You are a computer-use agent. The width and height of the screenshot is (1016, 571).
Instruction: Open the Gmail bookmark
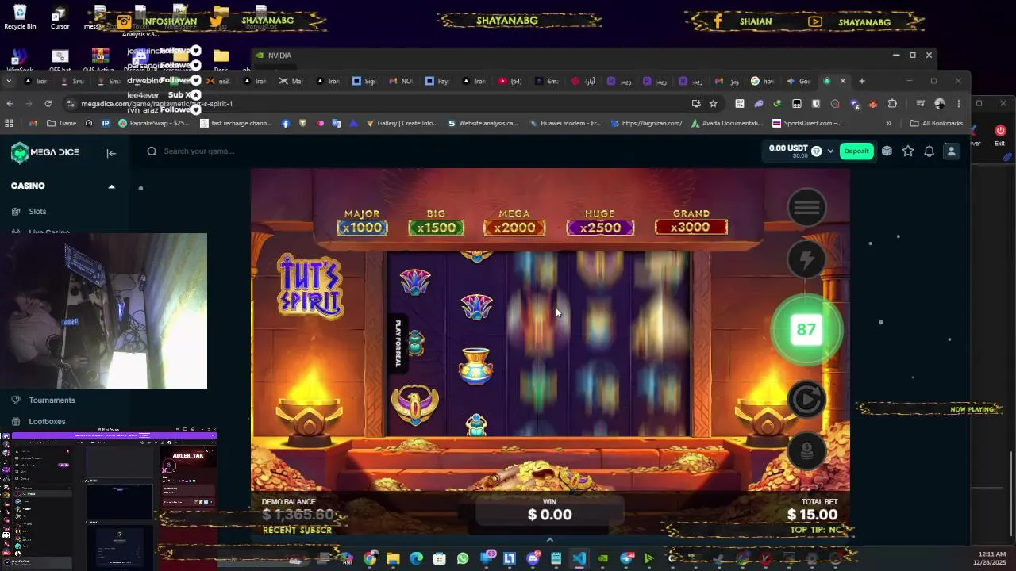point(33,124)
